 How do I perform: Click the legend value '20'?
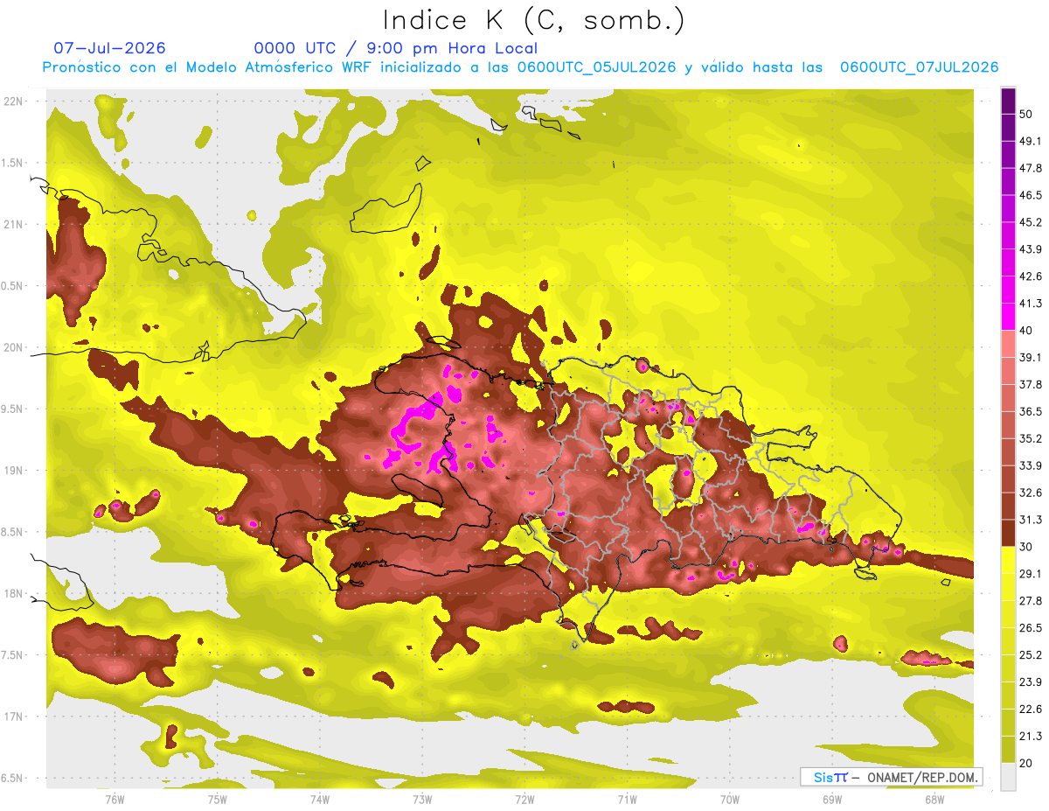pyautogui.click(x=1027, y=763)
